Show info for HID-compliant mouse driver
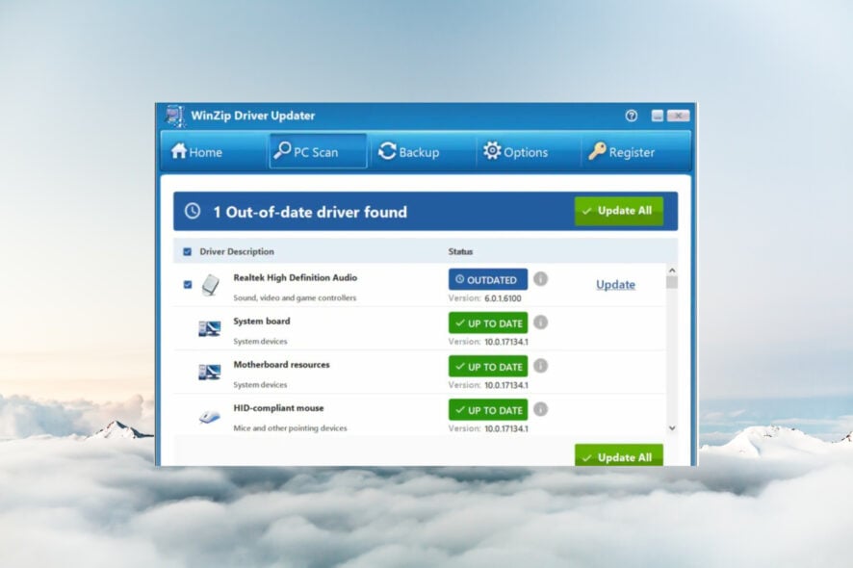The width and height of the screenshot is (853, 568). [540, 408]
